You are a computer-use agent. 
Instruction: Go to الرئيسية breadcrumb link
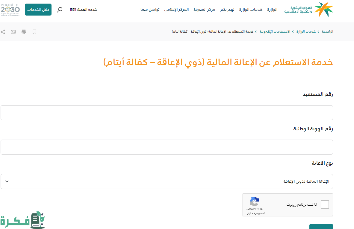click(x=327, y=32)
